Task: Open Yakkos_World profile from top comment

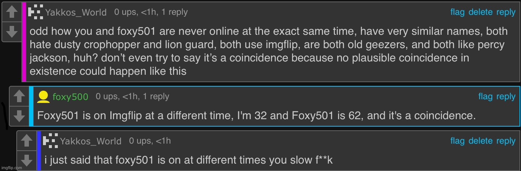Action: [76, 13]
